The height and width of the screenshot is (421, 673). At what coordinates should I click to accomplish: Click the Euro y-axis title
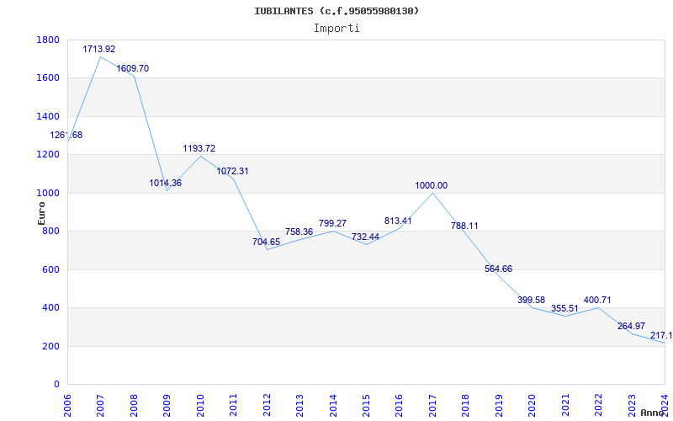(42, 212)
